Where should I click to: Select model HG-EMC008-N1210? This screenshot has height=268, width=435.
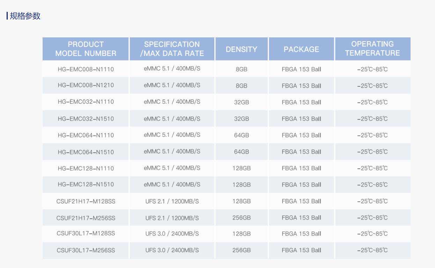tap(86, 85)
